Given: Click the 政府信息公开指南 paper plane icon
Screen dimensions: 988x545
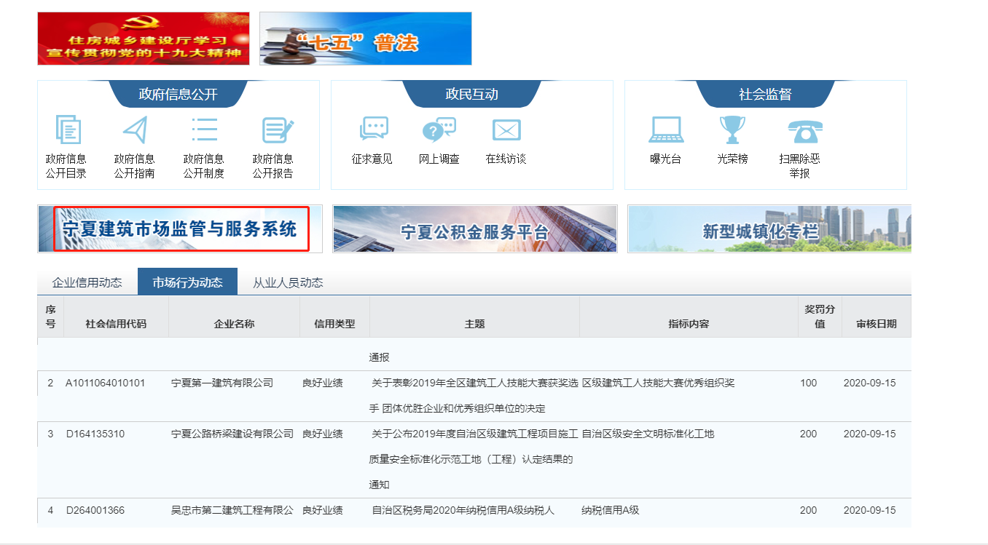Looking at the screenshot, I should point(135,130).
